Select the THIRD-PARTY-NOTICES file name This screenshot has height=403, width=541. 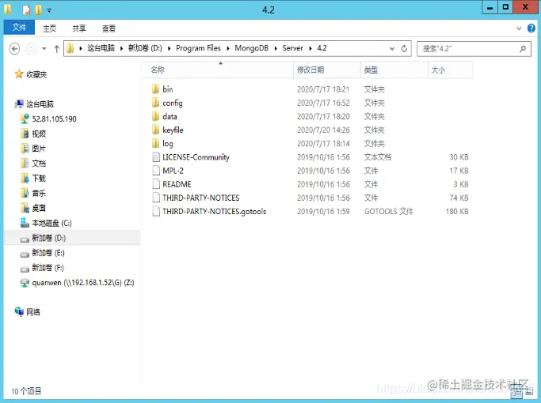201,198
